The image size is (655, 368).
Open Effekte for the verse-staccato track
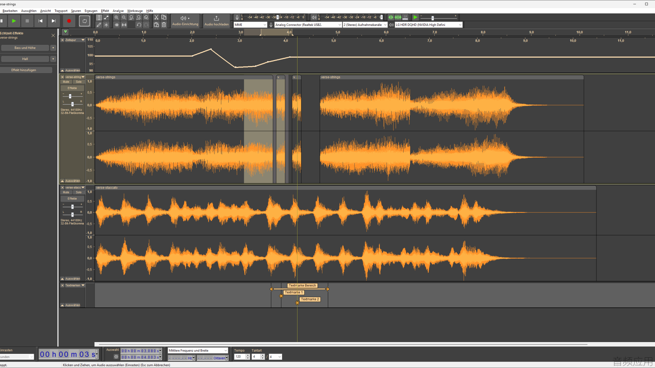click(72, 199)
